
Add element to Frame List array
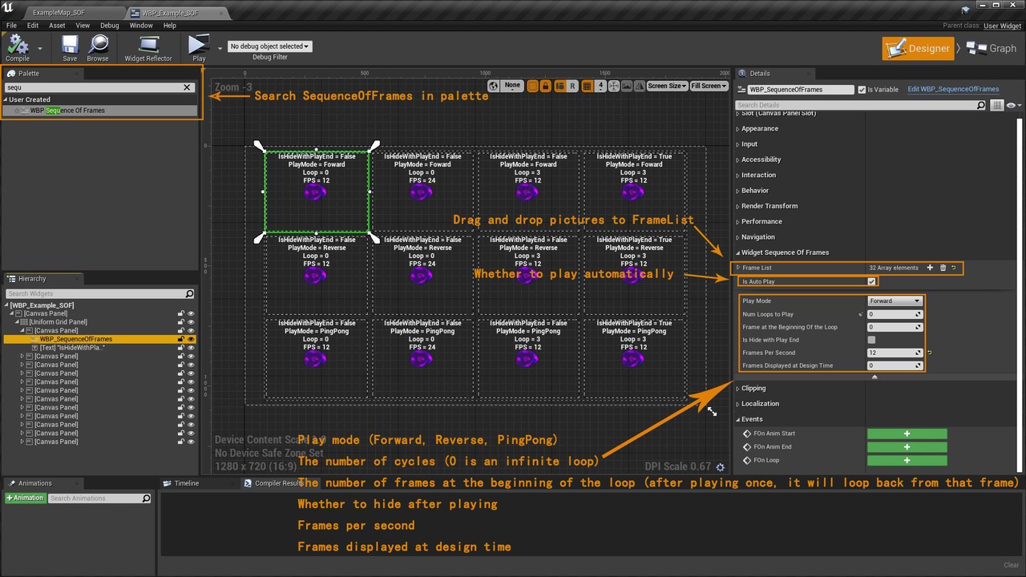coord(930,268)
